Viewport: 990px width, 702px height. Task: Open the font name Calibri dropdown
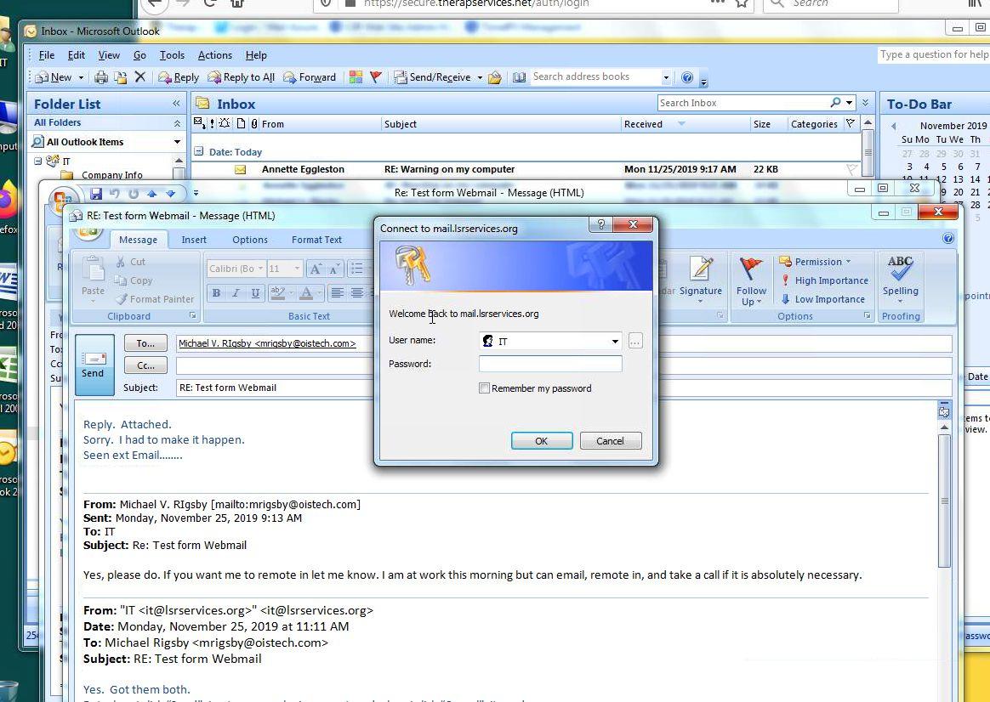pyautogui.click(x=260, y=269)
